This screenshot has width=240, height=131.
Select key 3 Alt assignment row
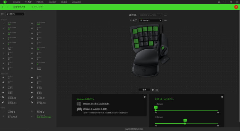[14, 33]
